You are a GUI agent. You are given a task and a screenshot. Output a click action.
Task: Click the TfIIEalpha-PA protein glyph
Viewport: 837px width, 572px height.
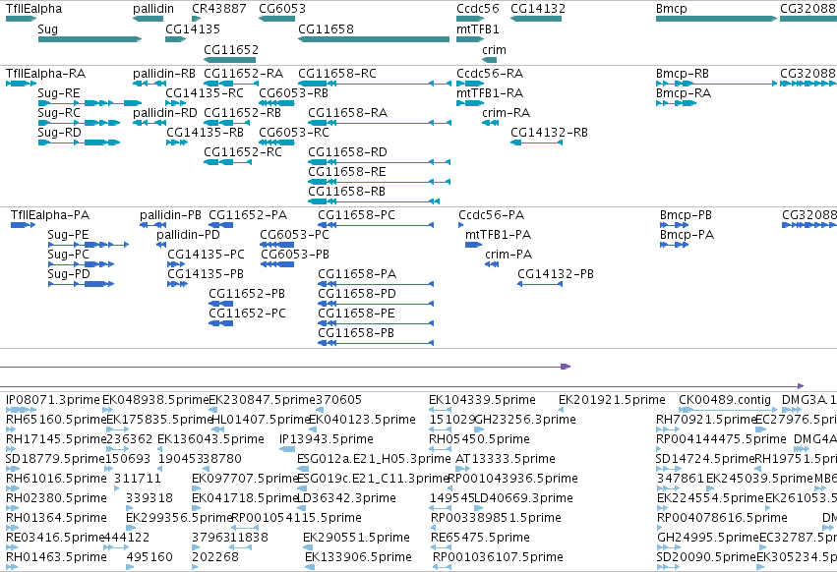point(23,225)
